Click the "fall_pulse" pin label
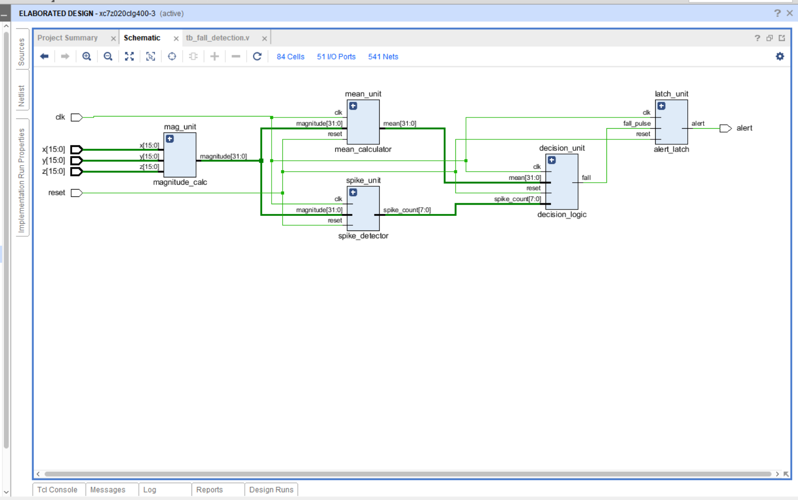798x500 pixels. coord(637,124)
